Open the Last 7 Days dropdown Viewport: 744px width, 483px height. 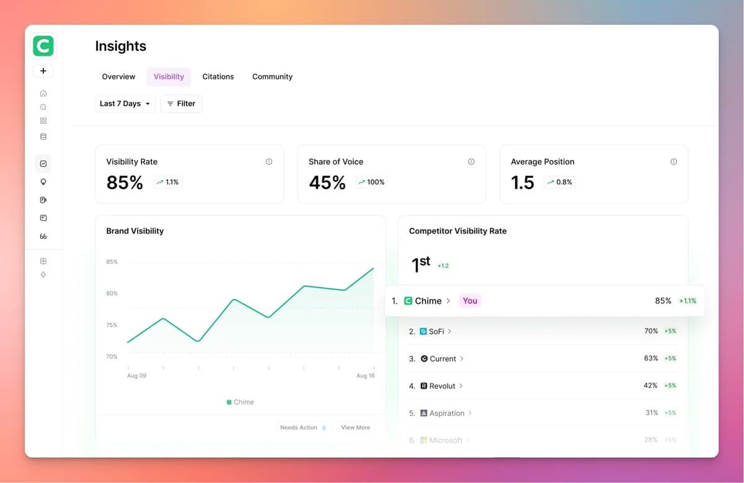tap(125, 104)
